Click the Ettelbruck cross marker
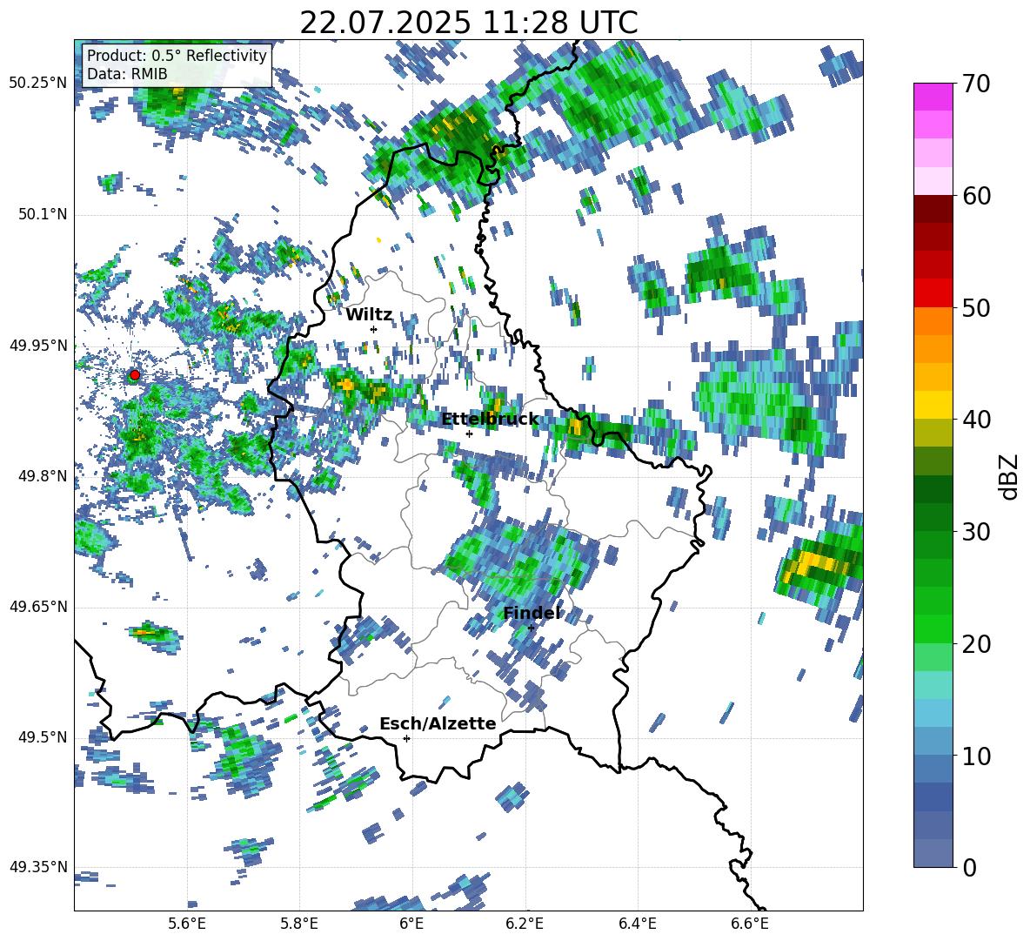 469,434
